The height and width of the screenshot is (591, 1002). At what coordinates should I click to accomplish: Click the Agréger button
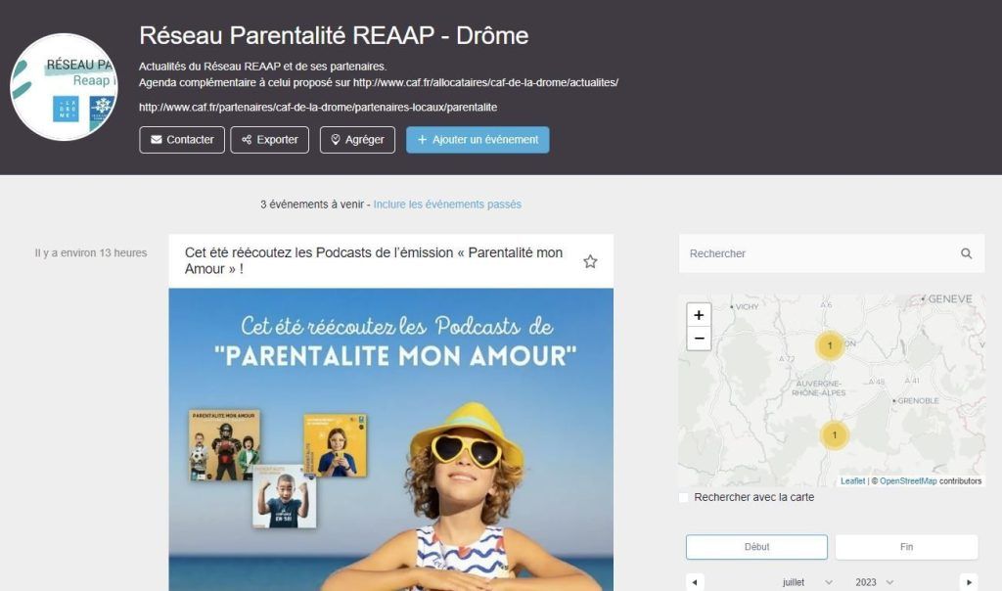point(357,140)
